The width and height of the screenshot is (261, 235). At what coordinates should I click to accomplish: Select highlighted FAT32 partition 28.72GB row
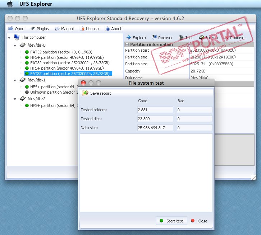(68, 74)
